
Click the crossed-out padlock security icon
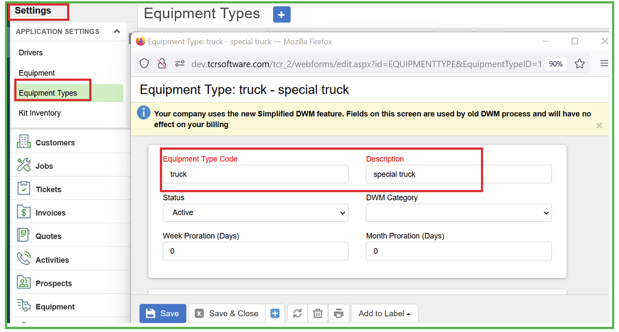pyautogui.click(x=162, y=64)
